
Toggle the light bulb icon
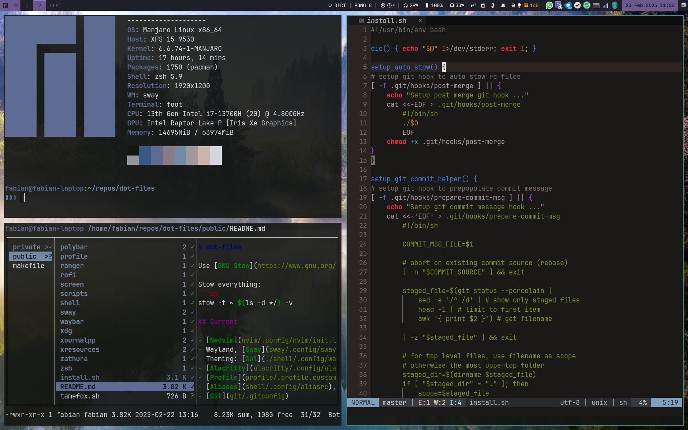pyautogui.click(x=519, y=5)
